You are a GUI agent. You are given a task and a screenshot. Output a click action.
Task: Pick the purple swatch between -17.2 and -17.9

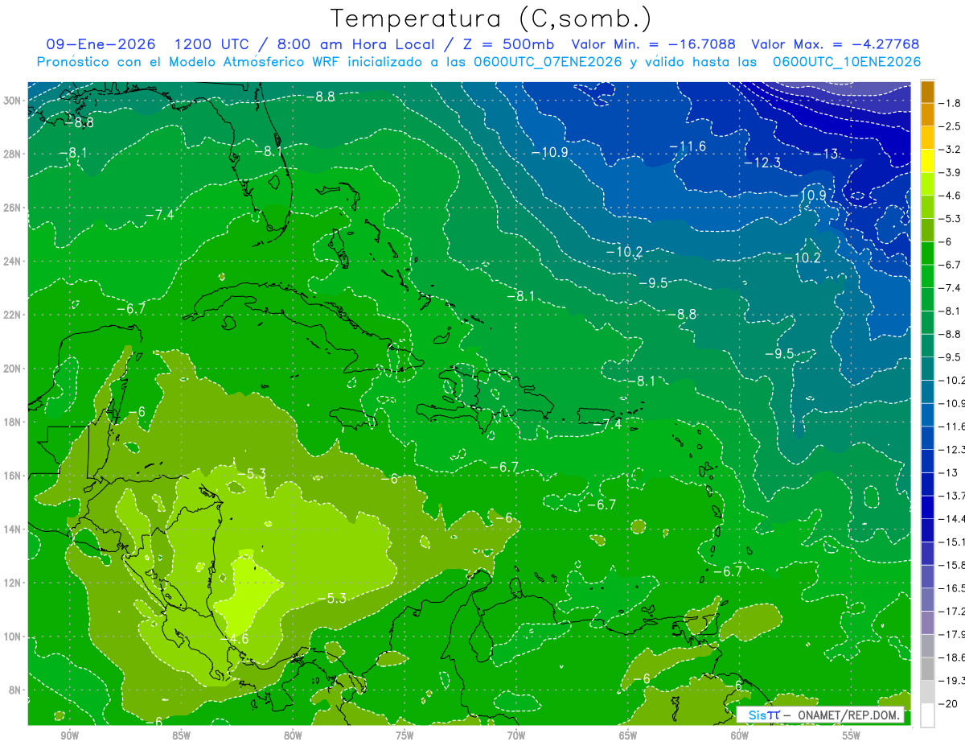(x=928, y=623)
